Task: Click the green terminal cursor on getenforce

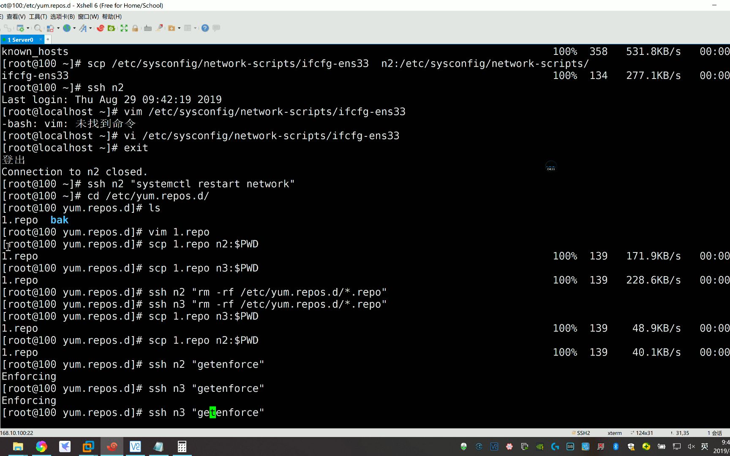Action: coord(212,413)
